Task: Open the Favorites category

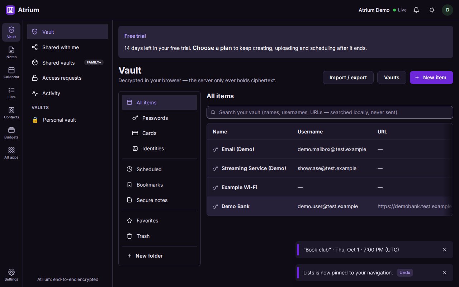Action: point(160,221)
